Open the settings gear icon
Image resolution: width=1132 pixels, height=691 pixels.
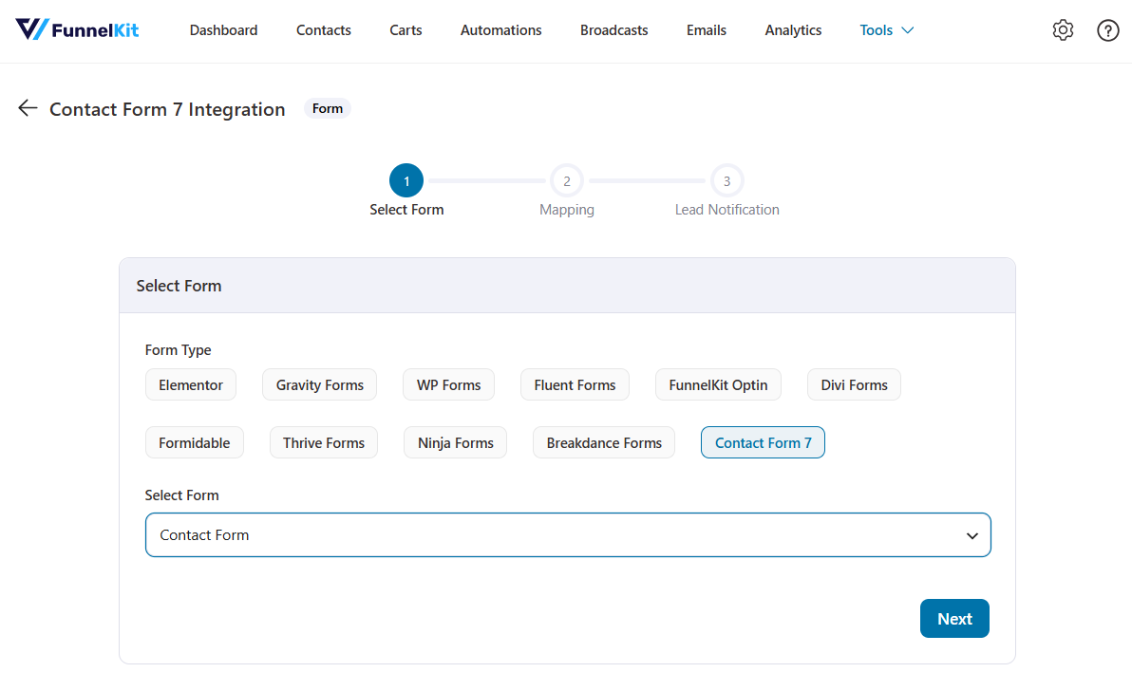click(1063, 30)
